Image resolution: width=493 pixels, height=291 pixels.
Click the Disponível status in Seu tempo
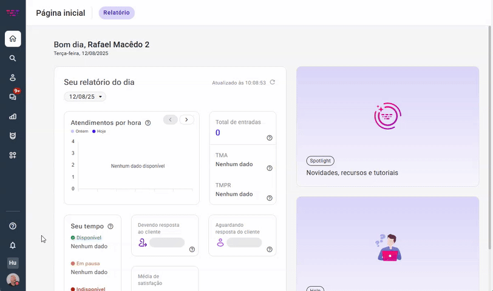pyautogui.click(x=89, y=238)
